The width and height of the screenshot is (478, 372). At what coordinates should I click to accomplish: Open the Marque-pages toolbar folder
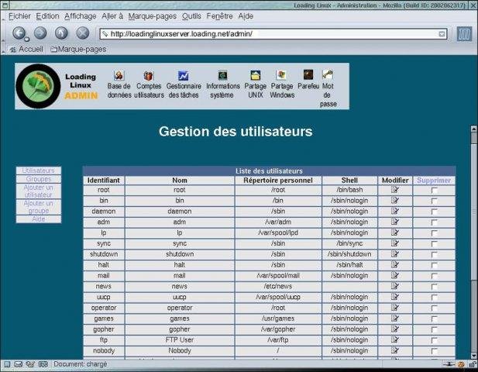[x=77, y=49]
